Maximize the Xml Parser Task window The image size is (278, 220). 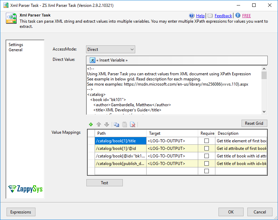coord(254,5)
